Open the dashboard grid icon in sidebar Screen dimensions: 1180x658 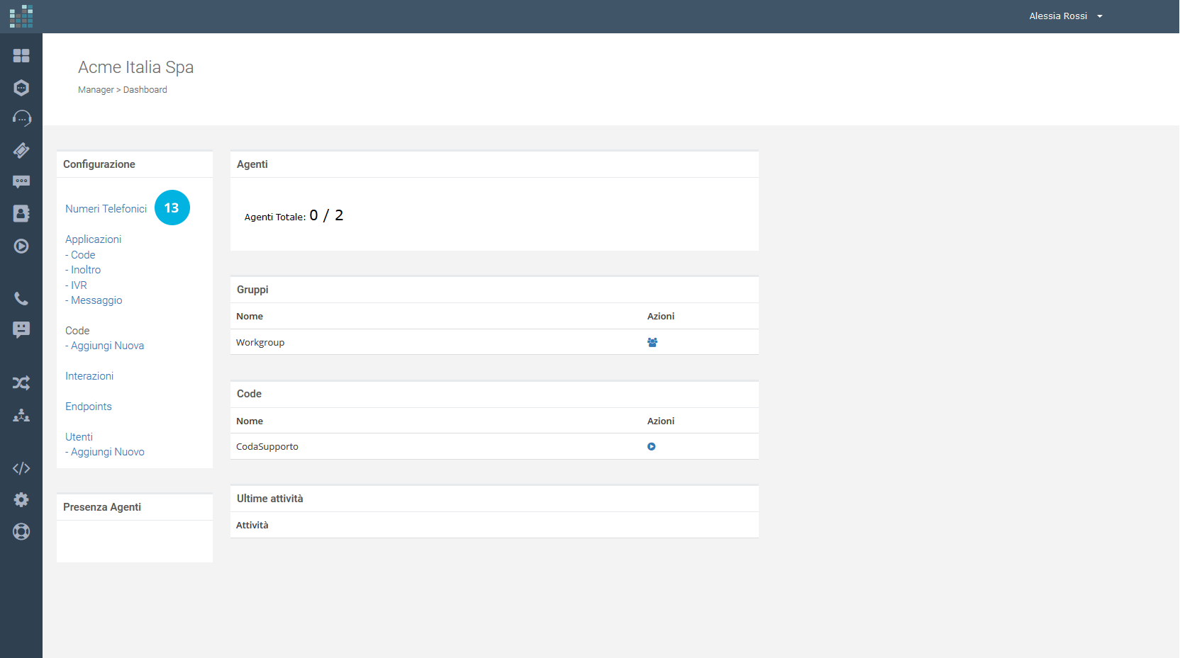[21, 55]
